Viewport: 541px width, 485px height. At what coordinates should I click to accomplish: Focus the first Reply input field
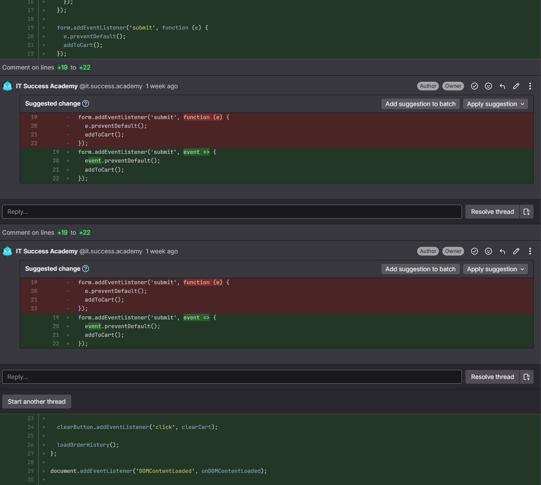(232, 212)
